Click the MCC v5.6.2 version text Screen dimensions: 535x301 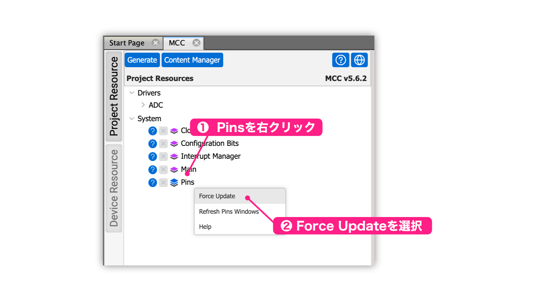pos(346,78)
